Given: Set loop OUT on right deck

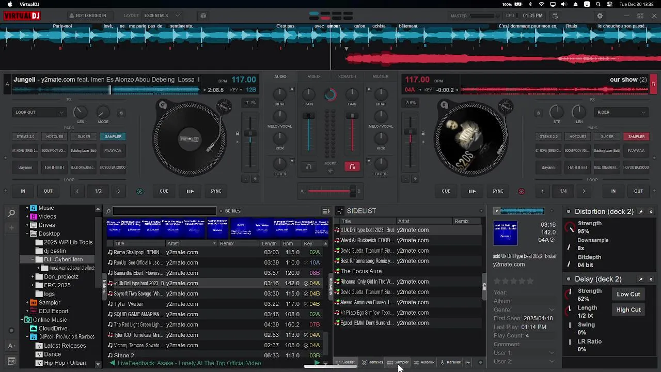Looking at the screenshot, I should click(639, 191).
